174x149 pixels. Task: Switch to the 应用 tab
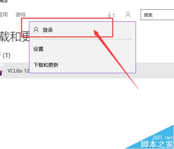4,15
